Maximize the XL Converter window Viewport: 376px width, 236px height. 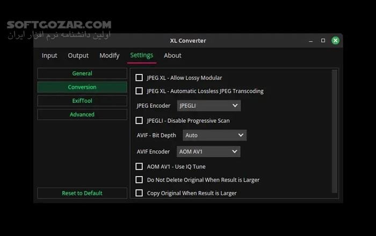click(323, 40)
